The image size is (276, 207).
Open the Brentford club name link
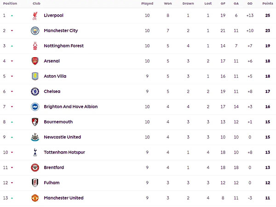[x=54, y=167]
